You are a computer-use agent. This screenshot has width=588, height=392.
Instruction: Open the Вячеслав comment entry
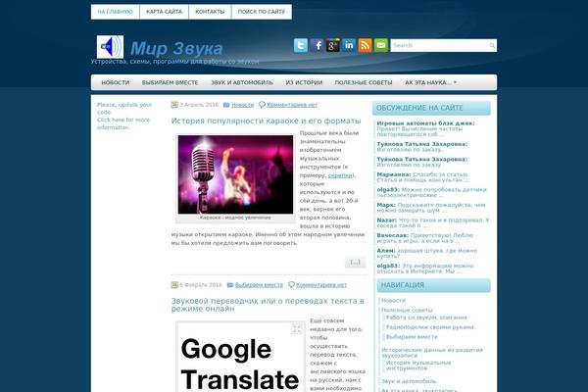(x=425, y=238)
